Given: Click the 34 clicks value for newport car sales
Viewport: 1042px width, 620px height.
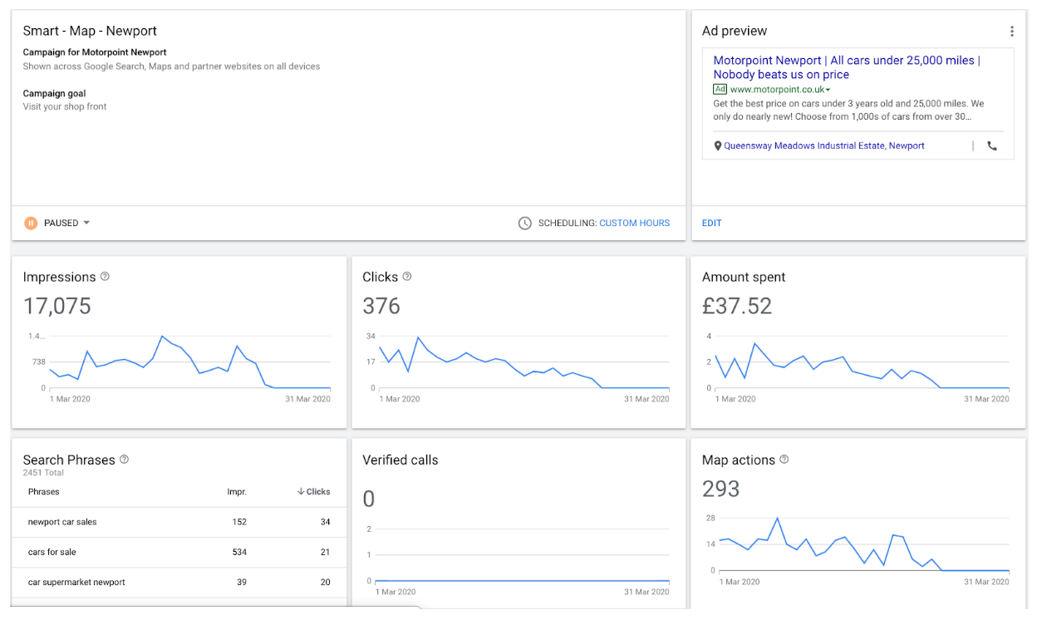Looking at the screenshot, I should point(325,522).
